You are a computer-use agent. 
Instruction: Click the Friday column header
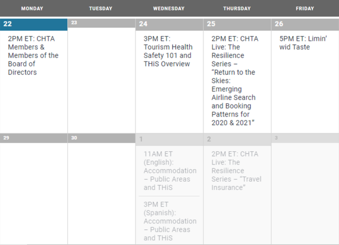pos(305,9)
